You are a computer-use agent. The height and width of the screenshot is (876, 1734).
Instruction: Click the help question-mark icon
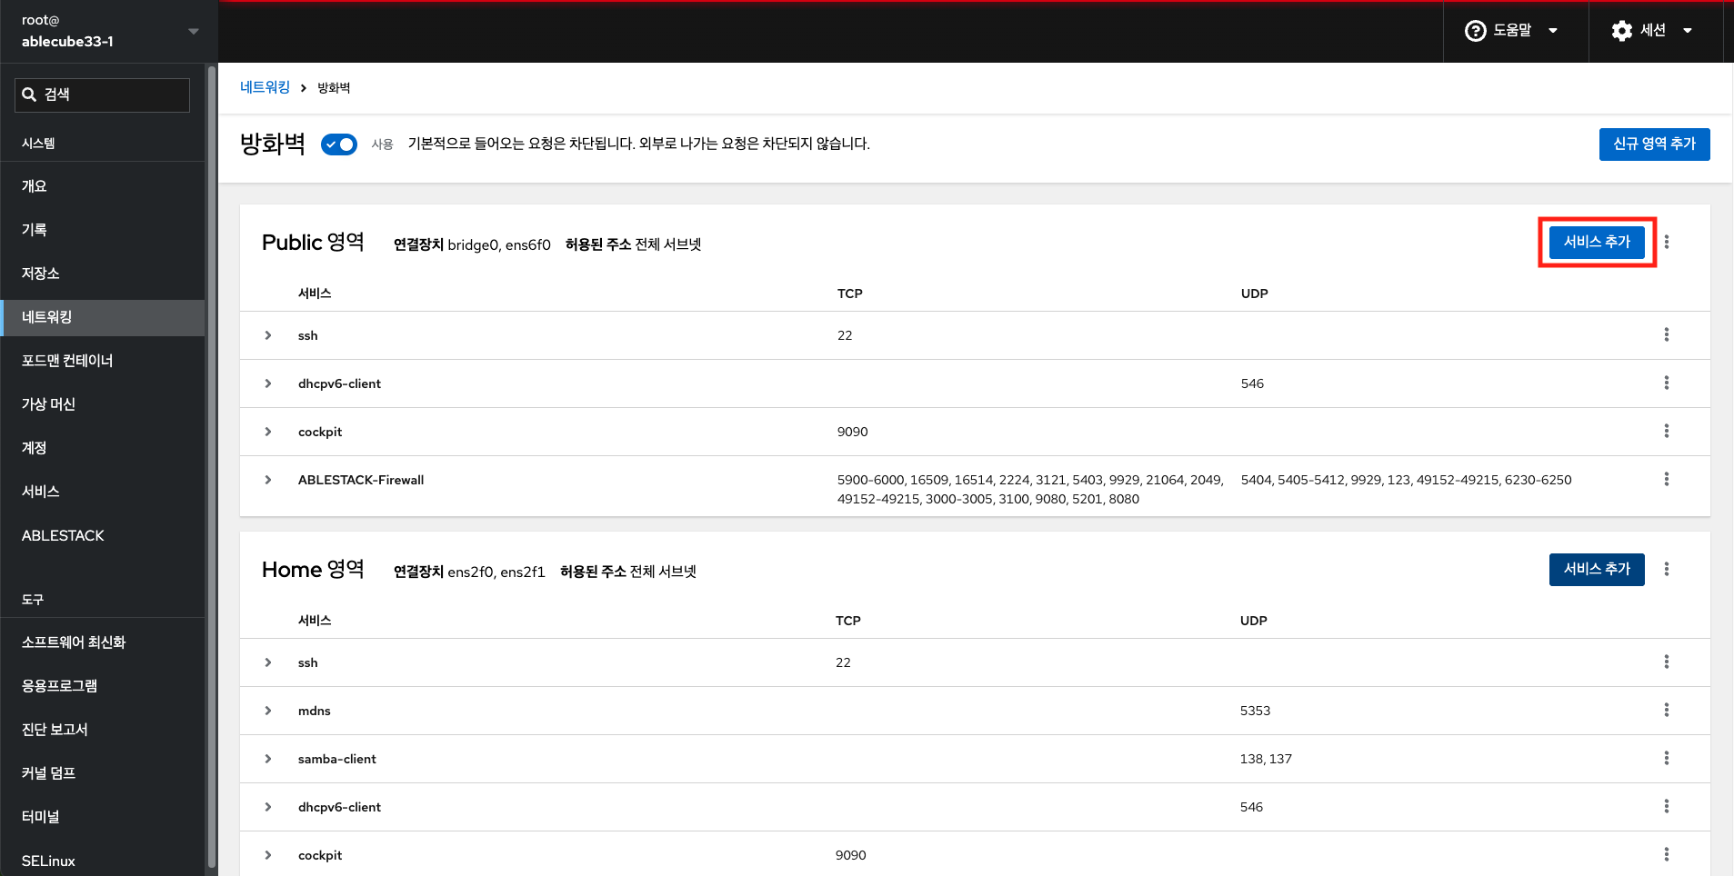[1475, 31]
